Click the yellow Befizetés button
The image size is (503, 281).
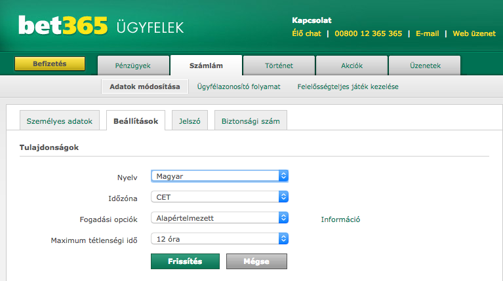(x=50, y=64)
